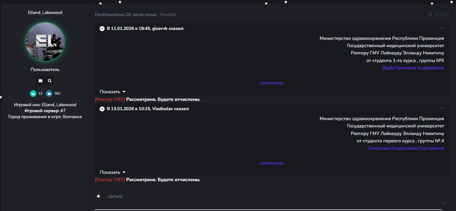Open the X moderation dropdown at bottom right
The height and width of the screenshot is (211, 456).
click(445, 203)
